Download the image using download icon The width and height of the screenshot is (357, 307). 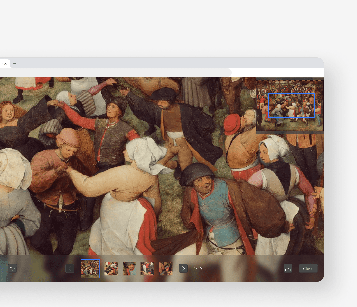click(x=288, y=268)
